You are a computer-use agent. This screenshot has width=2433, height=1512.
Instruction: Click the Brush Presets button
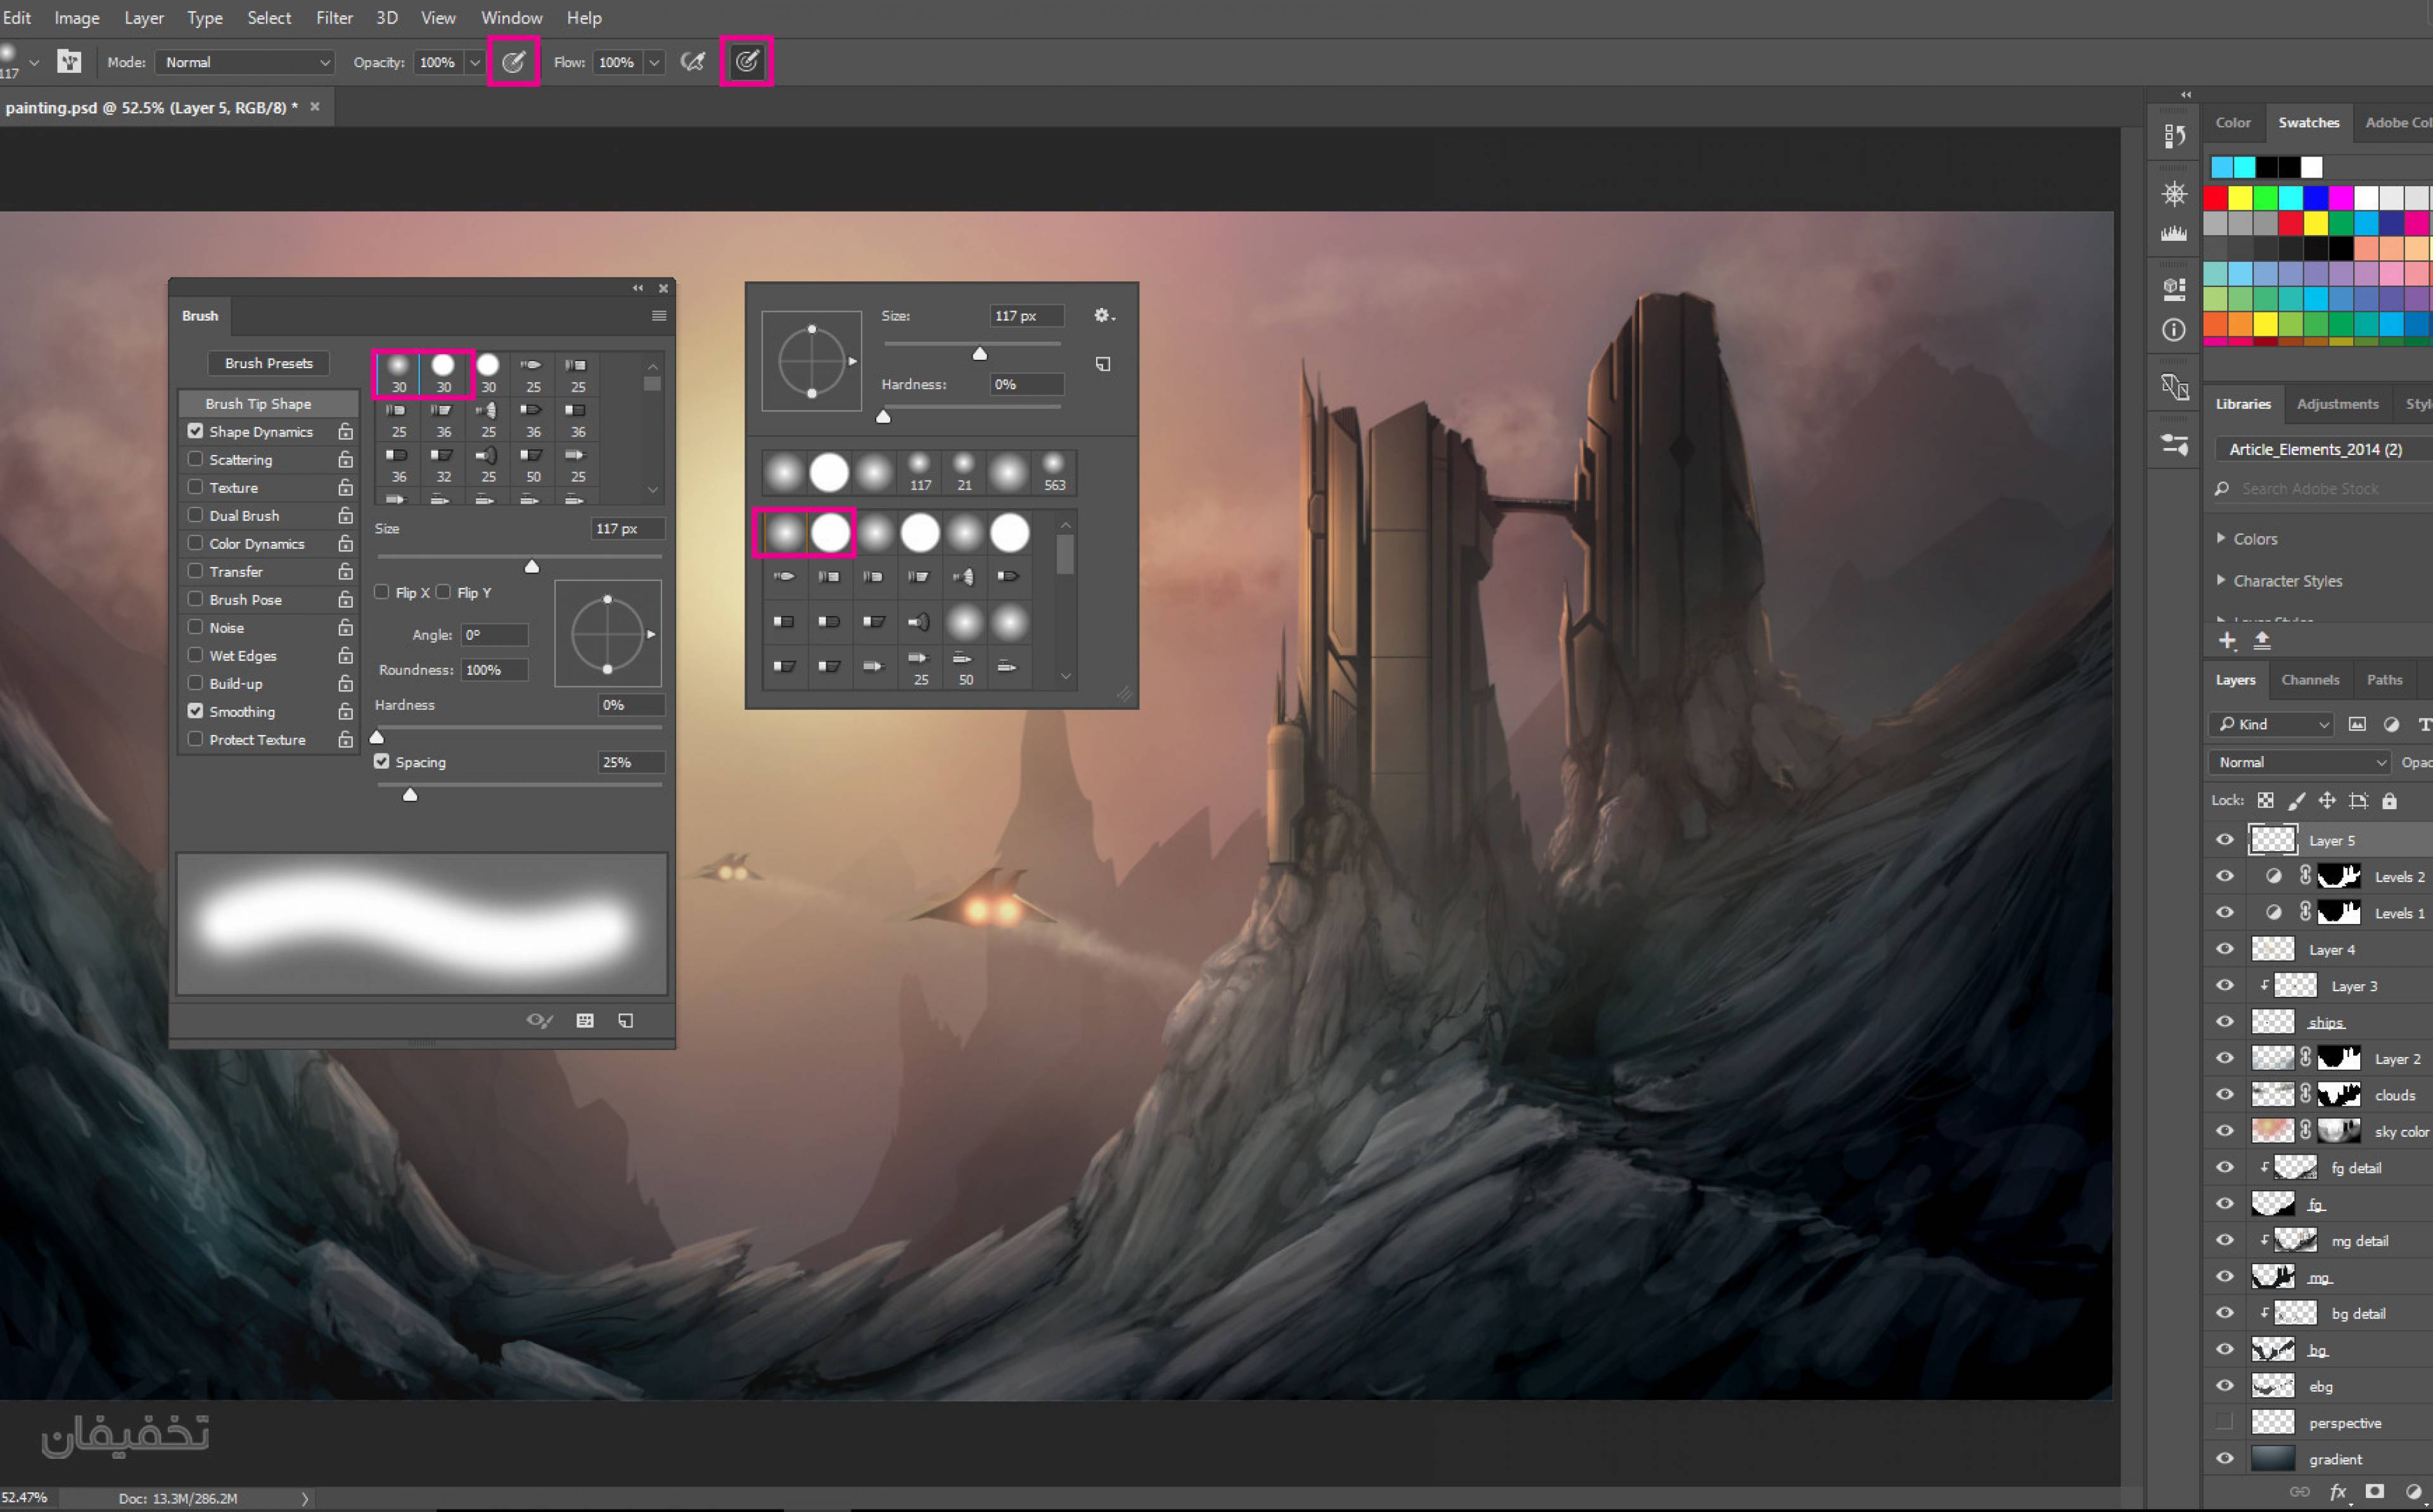(x=269, y=363)
